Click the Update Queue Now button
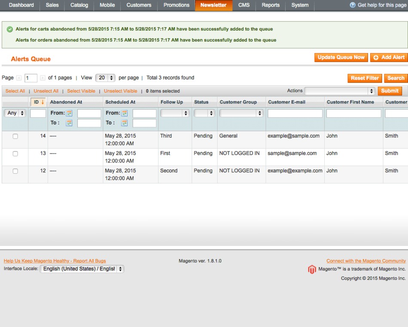This screenshot has height=327, width=408. pyautogui.click(x=341, y=58)
